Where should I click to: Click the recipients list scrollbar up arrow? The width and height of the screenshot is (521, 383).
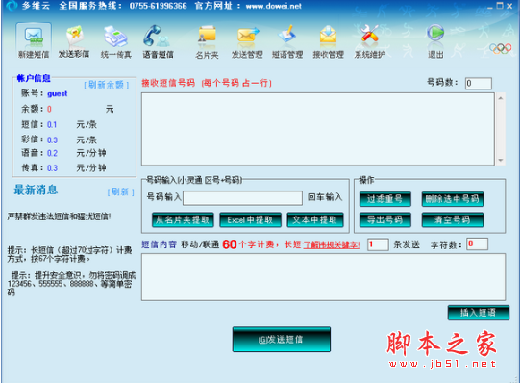click(x=501, y=98)
